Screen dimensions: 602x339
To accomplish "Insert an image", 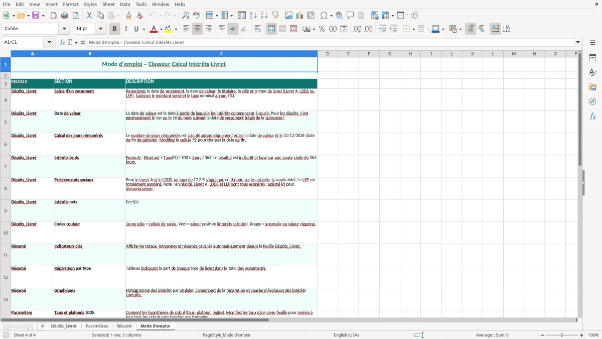I will click(289, 16).
